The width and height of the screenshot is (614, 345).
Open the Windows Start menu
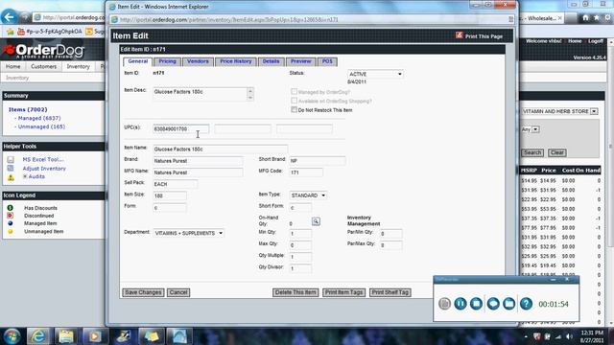click(12, 335)
